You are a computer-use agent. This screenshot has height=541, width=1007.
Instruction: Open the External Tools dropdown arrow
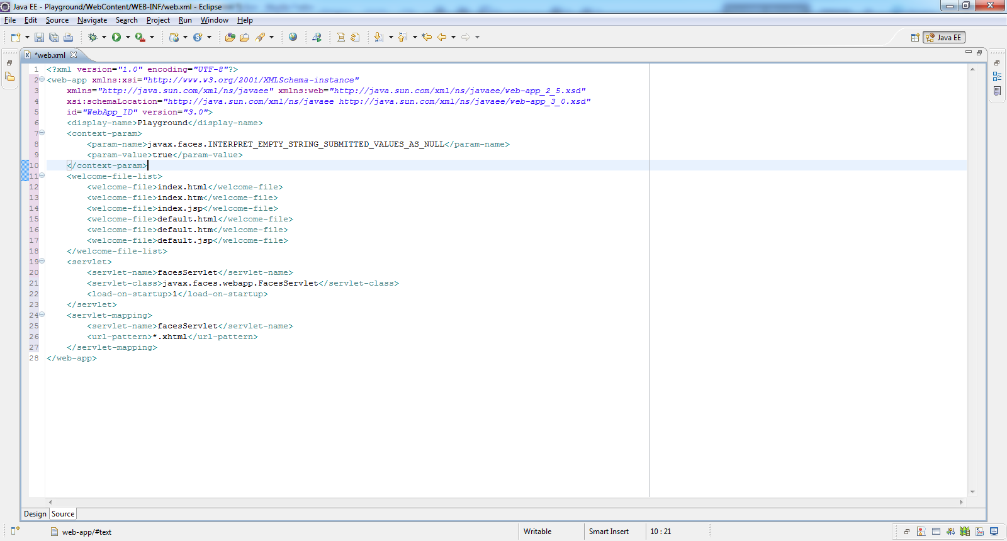click(152, 37)
